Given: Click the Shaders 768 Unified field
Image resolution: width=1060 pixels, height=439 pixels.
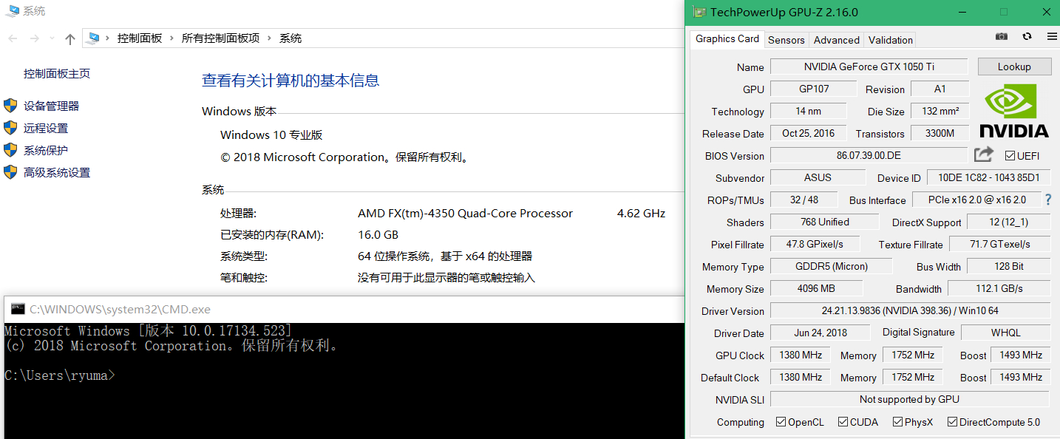Looking at the screenshot, I should coord(824,222).
